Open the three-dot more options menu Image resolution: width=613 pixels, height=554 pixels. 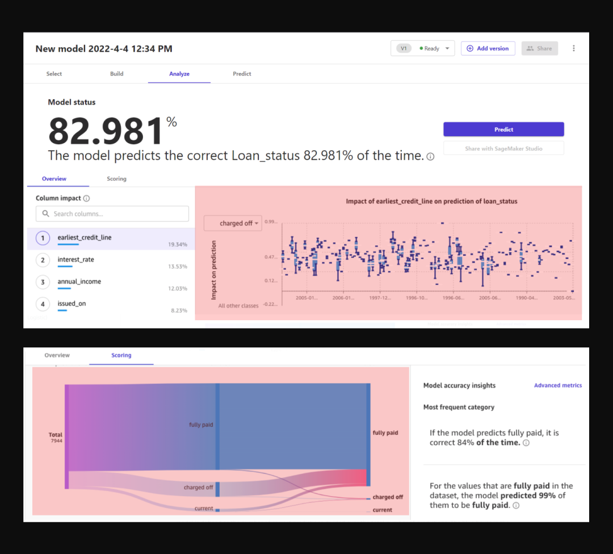[573, 48]
